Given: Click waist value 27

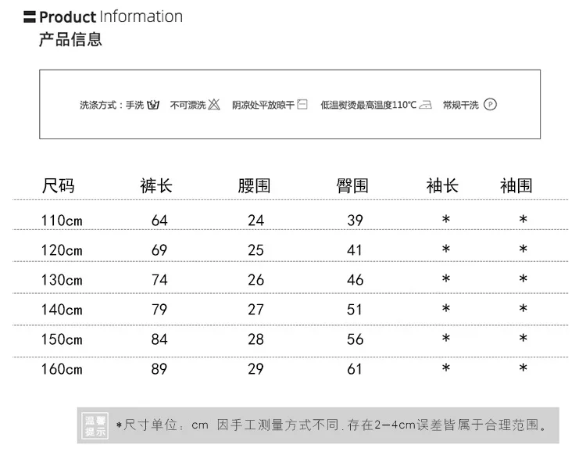Looking at the screenshot, I should click(x=256, y=310).
